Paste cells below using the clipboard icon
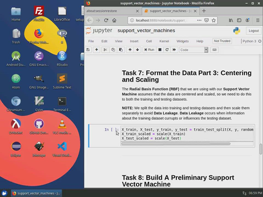The width and height of the screenshot is (263, 197). point(121,50)
